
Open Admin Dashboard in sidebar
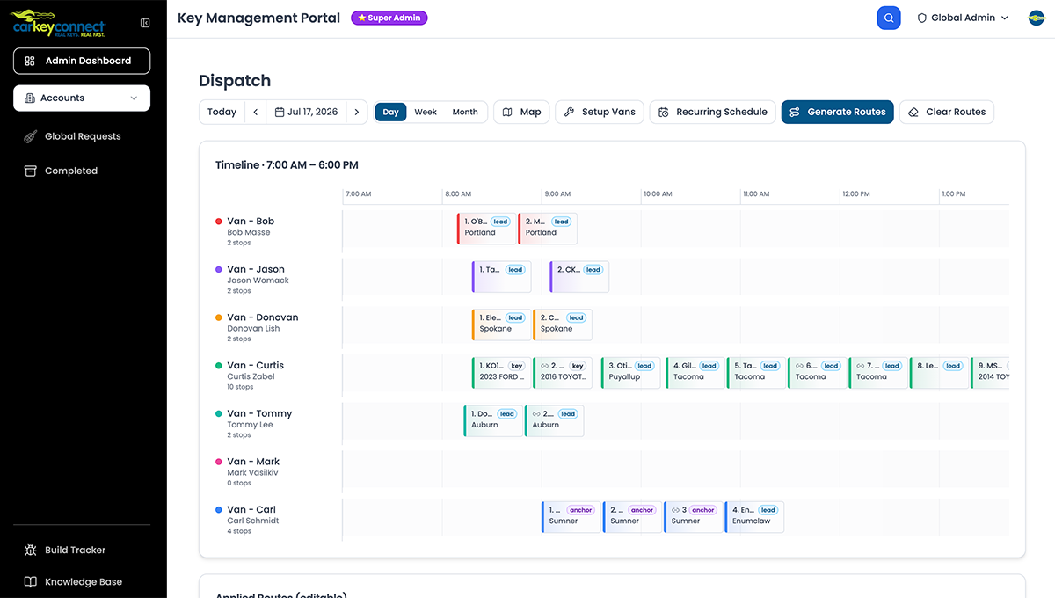click(x=82, y=61)
